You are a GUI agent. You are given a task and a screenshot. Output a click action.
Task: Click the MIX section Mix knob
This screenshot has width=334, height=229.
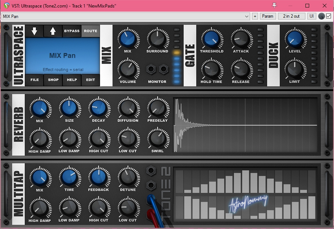click(x=128, y=39)
